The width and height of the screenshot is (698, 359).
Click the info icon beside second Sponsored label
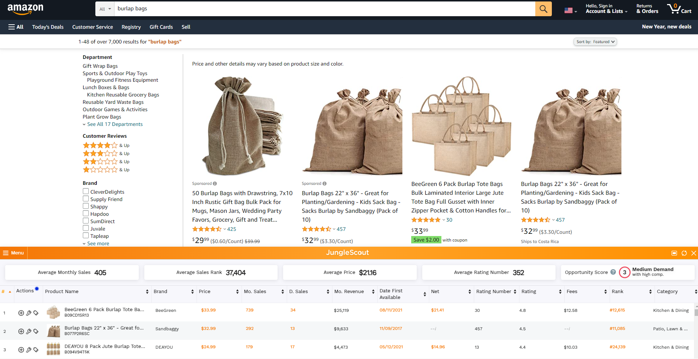325,183
